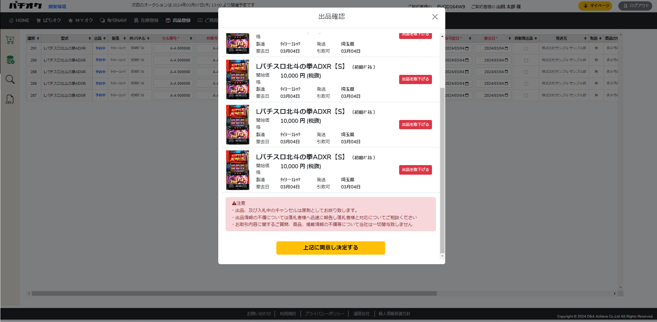Click table horizontal scrollbar right arrow
The width and height of the screenshot is (657, 322).
(x=615, y=293)
